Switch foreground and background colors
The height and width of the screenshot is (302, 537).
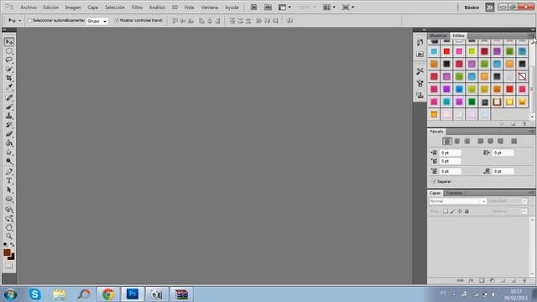[x=13, y=244]
